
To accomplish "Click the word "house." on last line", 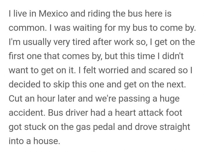I will click(x=47, y=141).
